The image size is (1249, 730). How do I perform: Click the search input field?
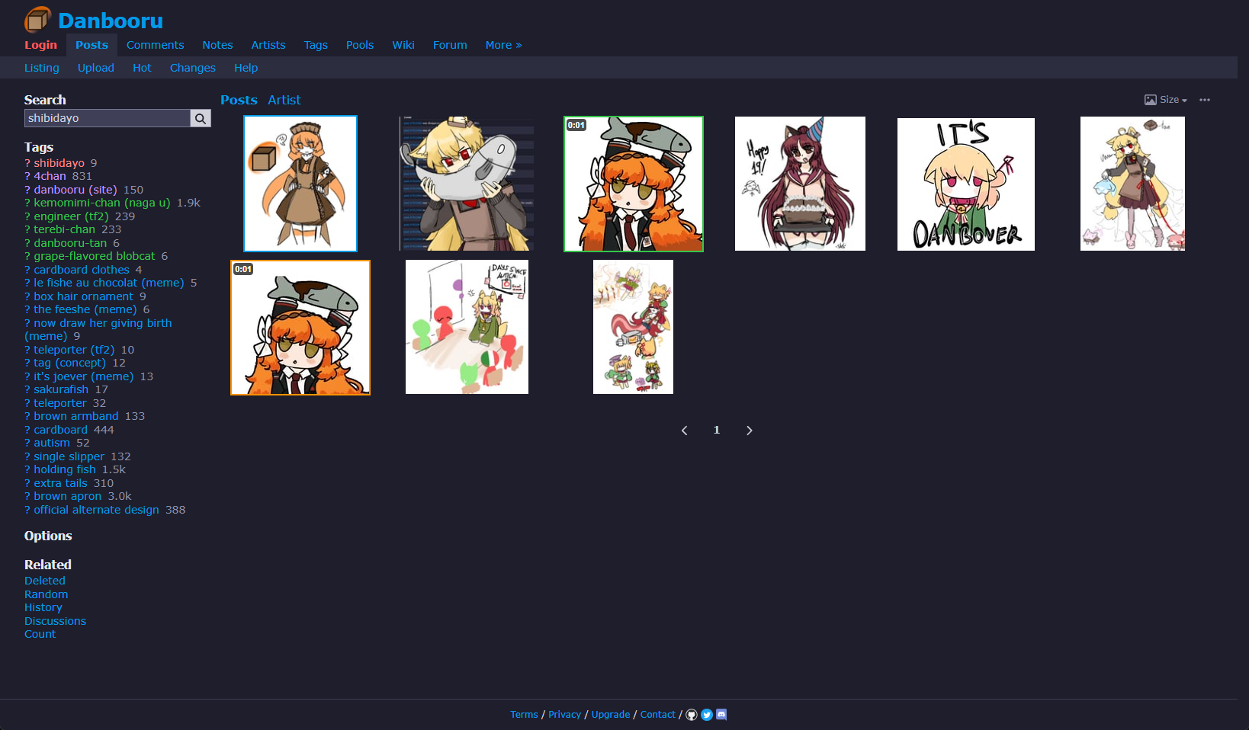[108, 118]
